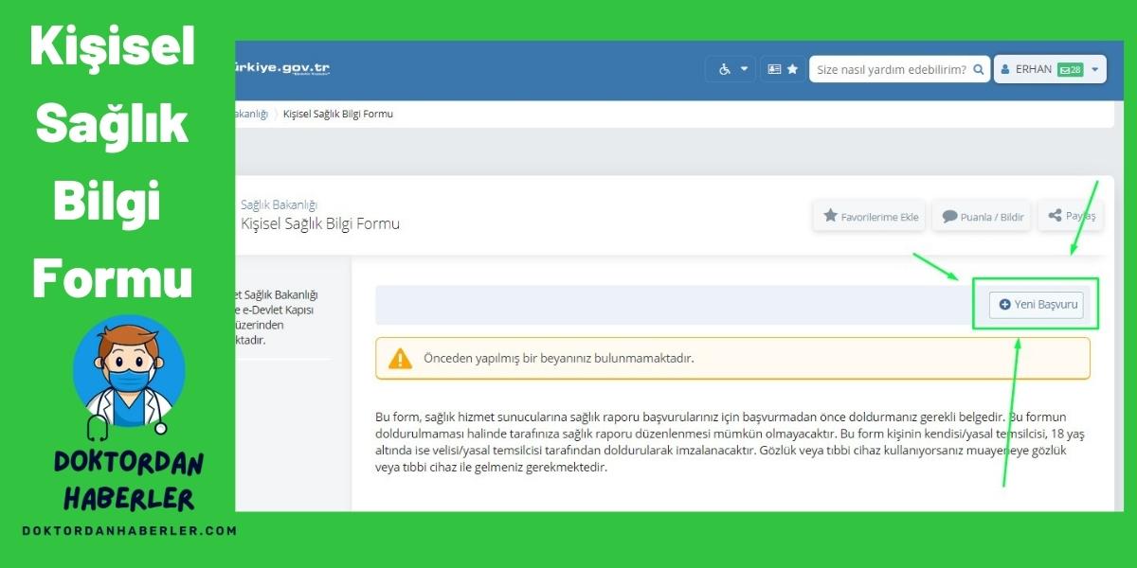Click the türkiye.gov.tr site logo

coord(282,69)
